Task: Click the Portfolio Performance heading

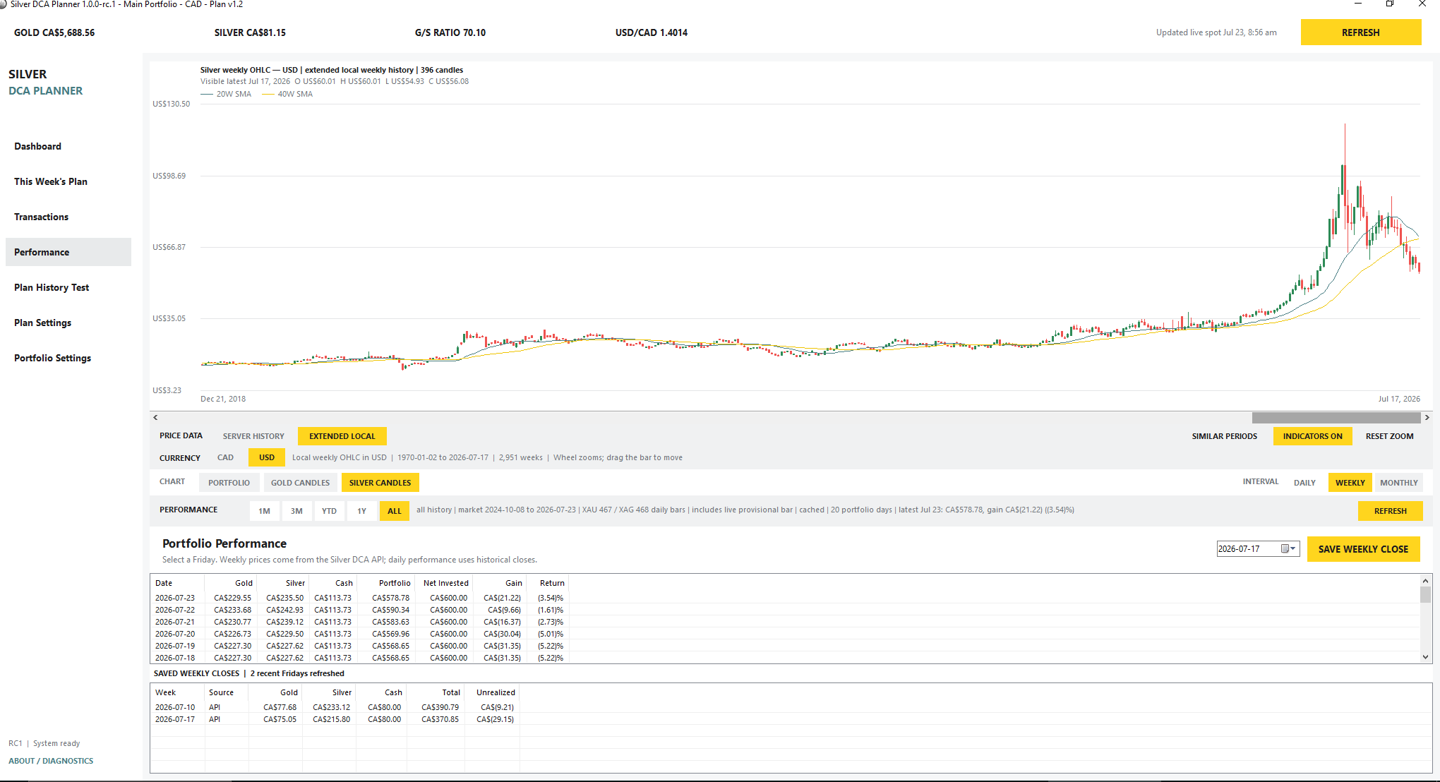Action: pyautogui.click(x=224, y=543)
